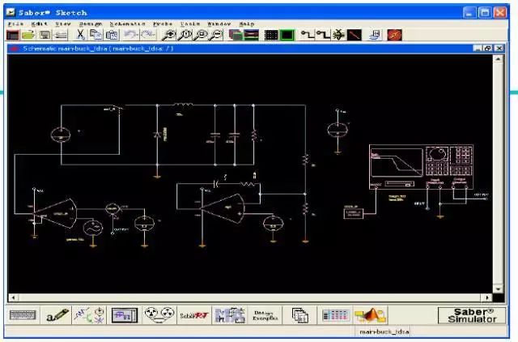Screen dimensions: 518x342
Task: Click the tape reel icon
Action: click(159, 315)
